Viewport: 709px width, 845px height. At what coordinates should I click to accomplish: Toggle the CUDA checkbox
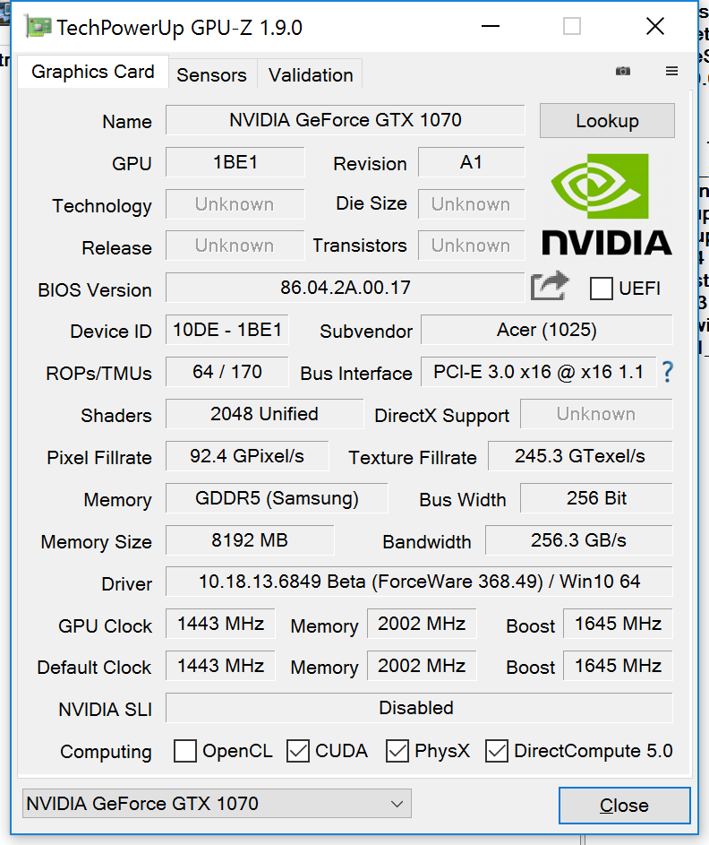pyautogui.click(x=298, y=751)
